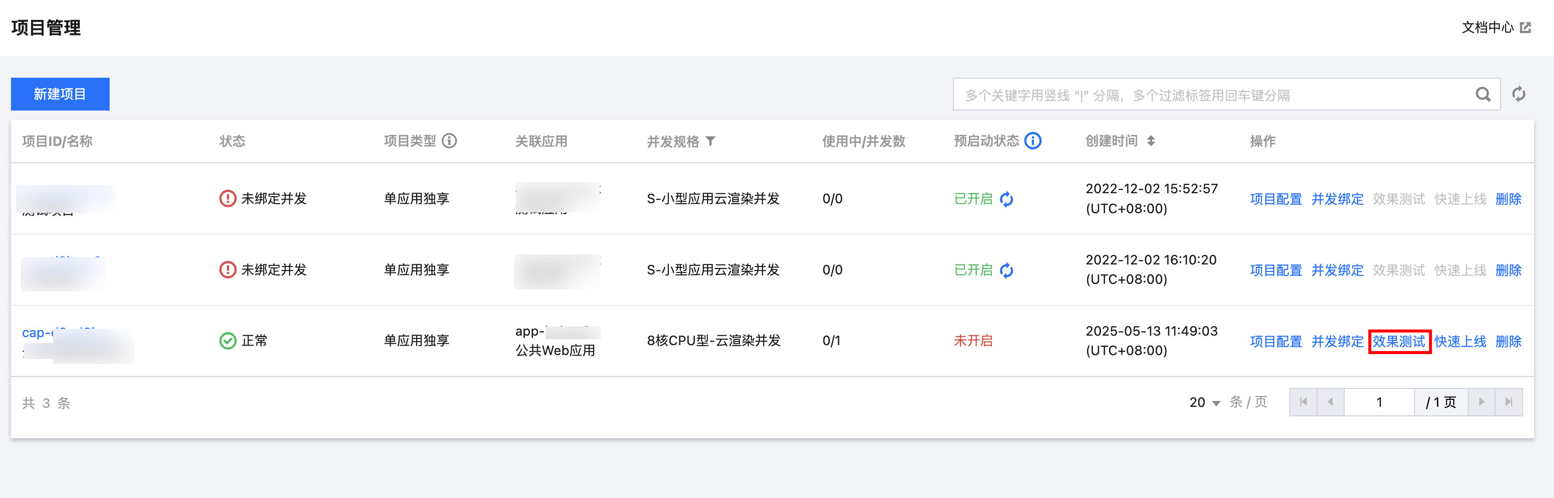Click the info icon next to 项目类型
1554x498 pixels.
tap(449, 141)
